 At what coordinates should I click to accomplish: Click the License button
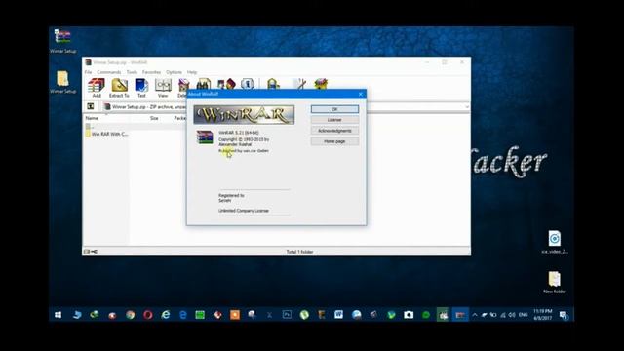coord(334,120)
